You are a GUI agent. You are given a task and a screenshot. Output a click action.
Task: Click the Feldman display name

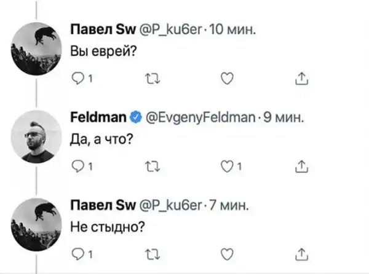[98, 117]
